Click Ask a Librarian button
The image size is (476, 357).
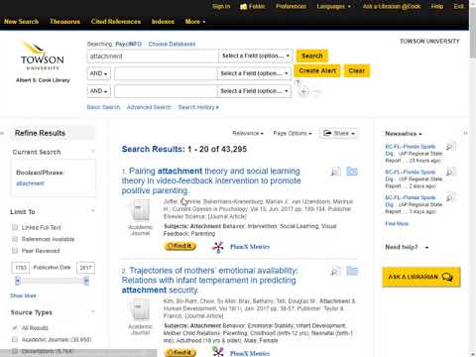(420, 277)
